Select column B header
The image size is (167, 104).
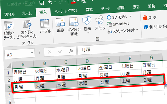[44, 63]
